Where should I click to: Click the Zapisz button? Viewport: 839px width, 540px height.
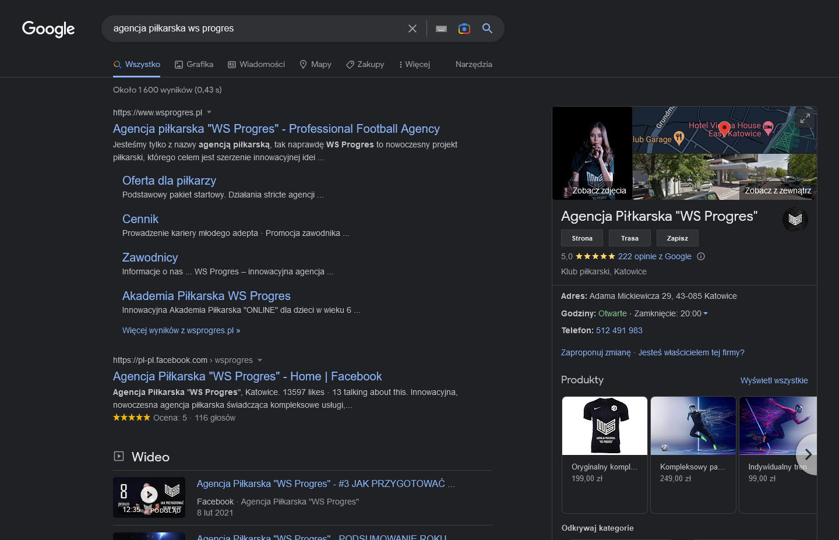678,238
